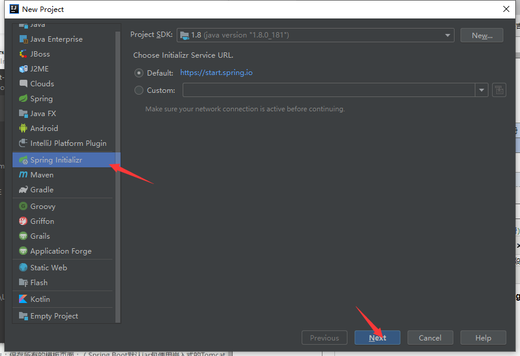Image resolution: width=520 pixels, height=356 pixels.
Task: Close the New Project dialog
Action: [506, 9]
